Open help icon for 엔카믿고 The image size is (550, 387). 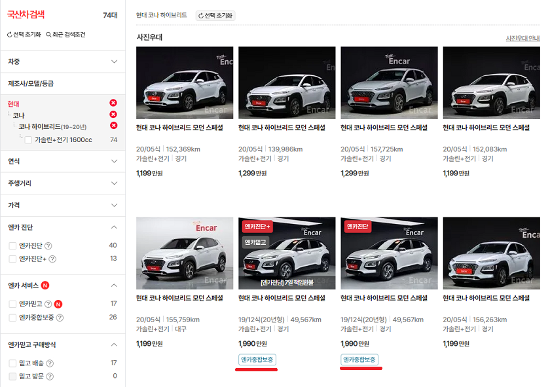pos(48,304)
